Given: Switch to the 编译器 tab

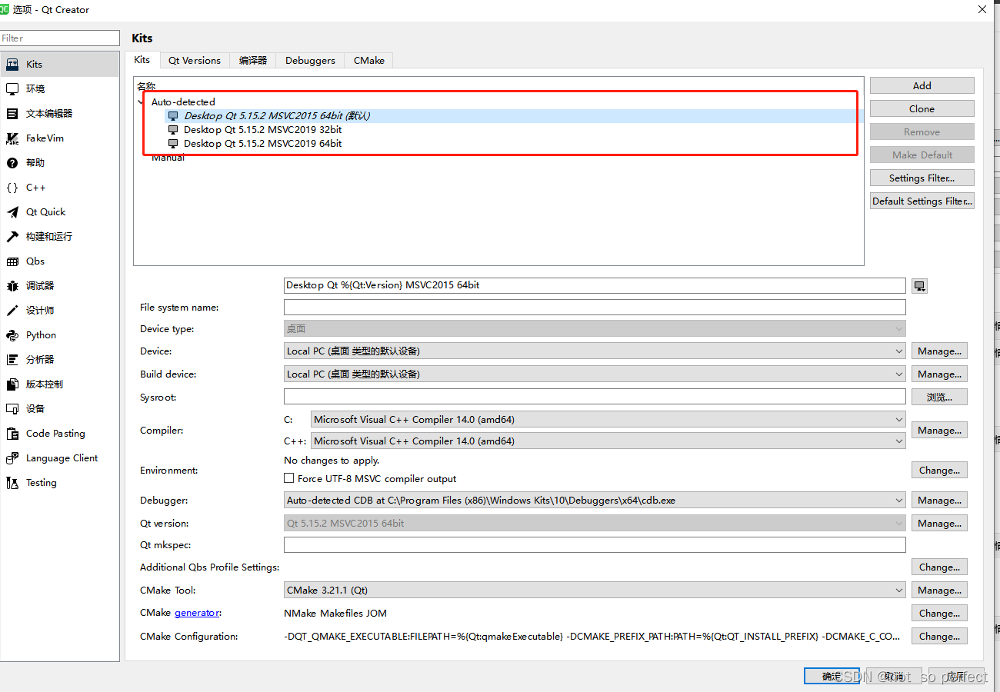Looking at the screenshot, I should (x=253, y=60).
